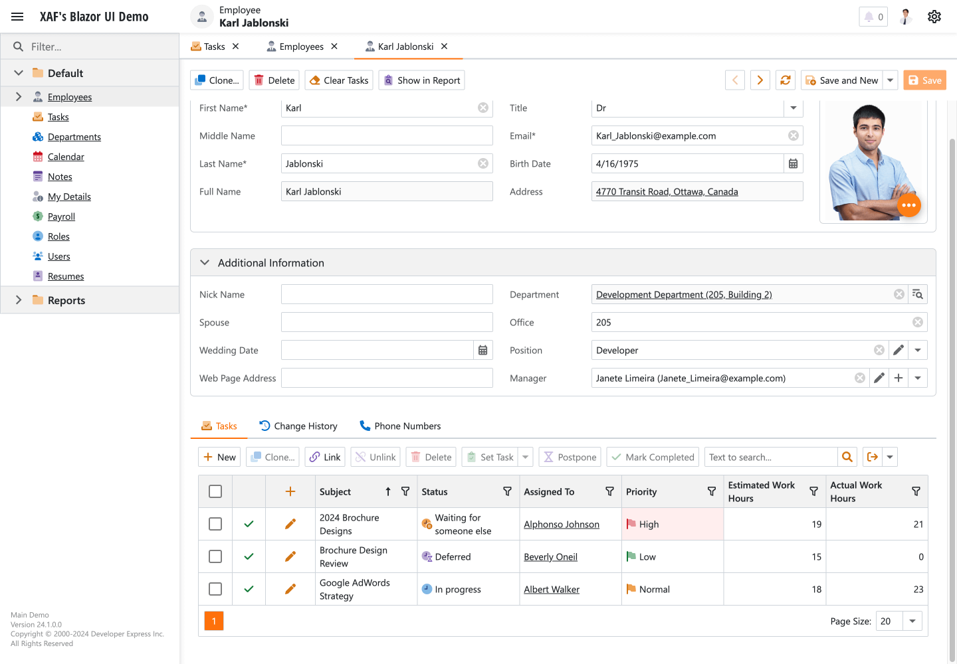
Task: Click the Middle Name input field
Action: 386,136
